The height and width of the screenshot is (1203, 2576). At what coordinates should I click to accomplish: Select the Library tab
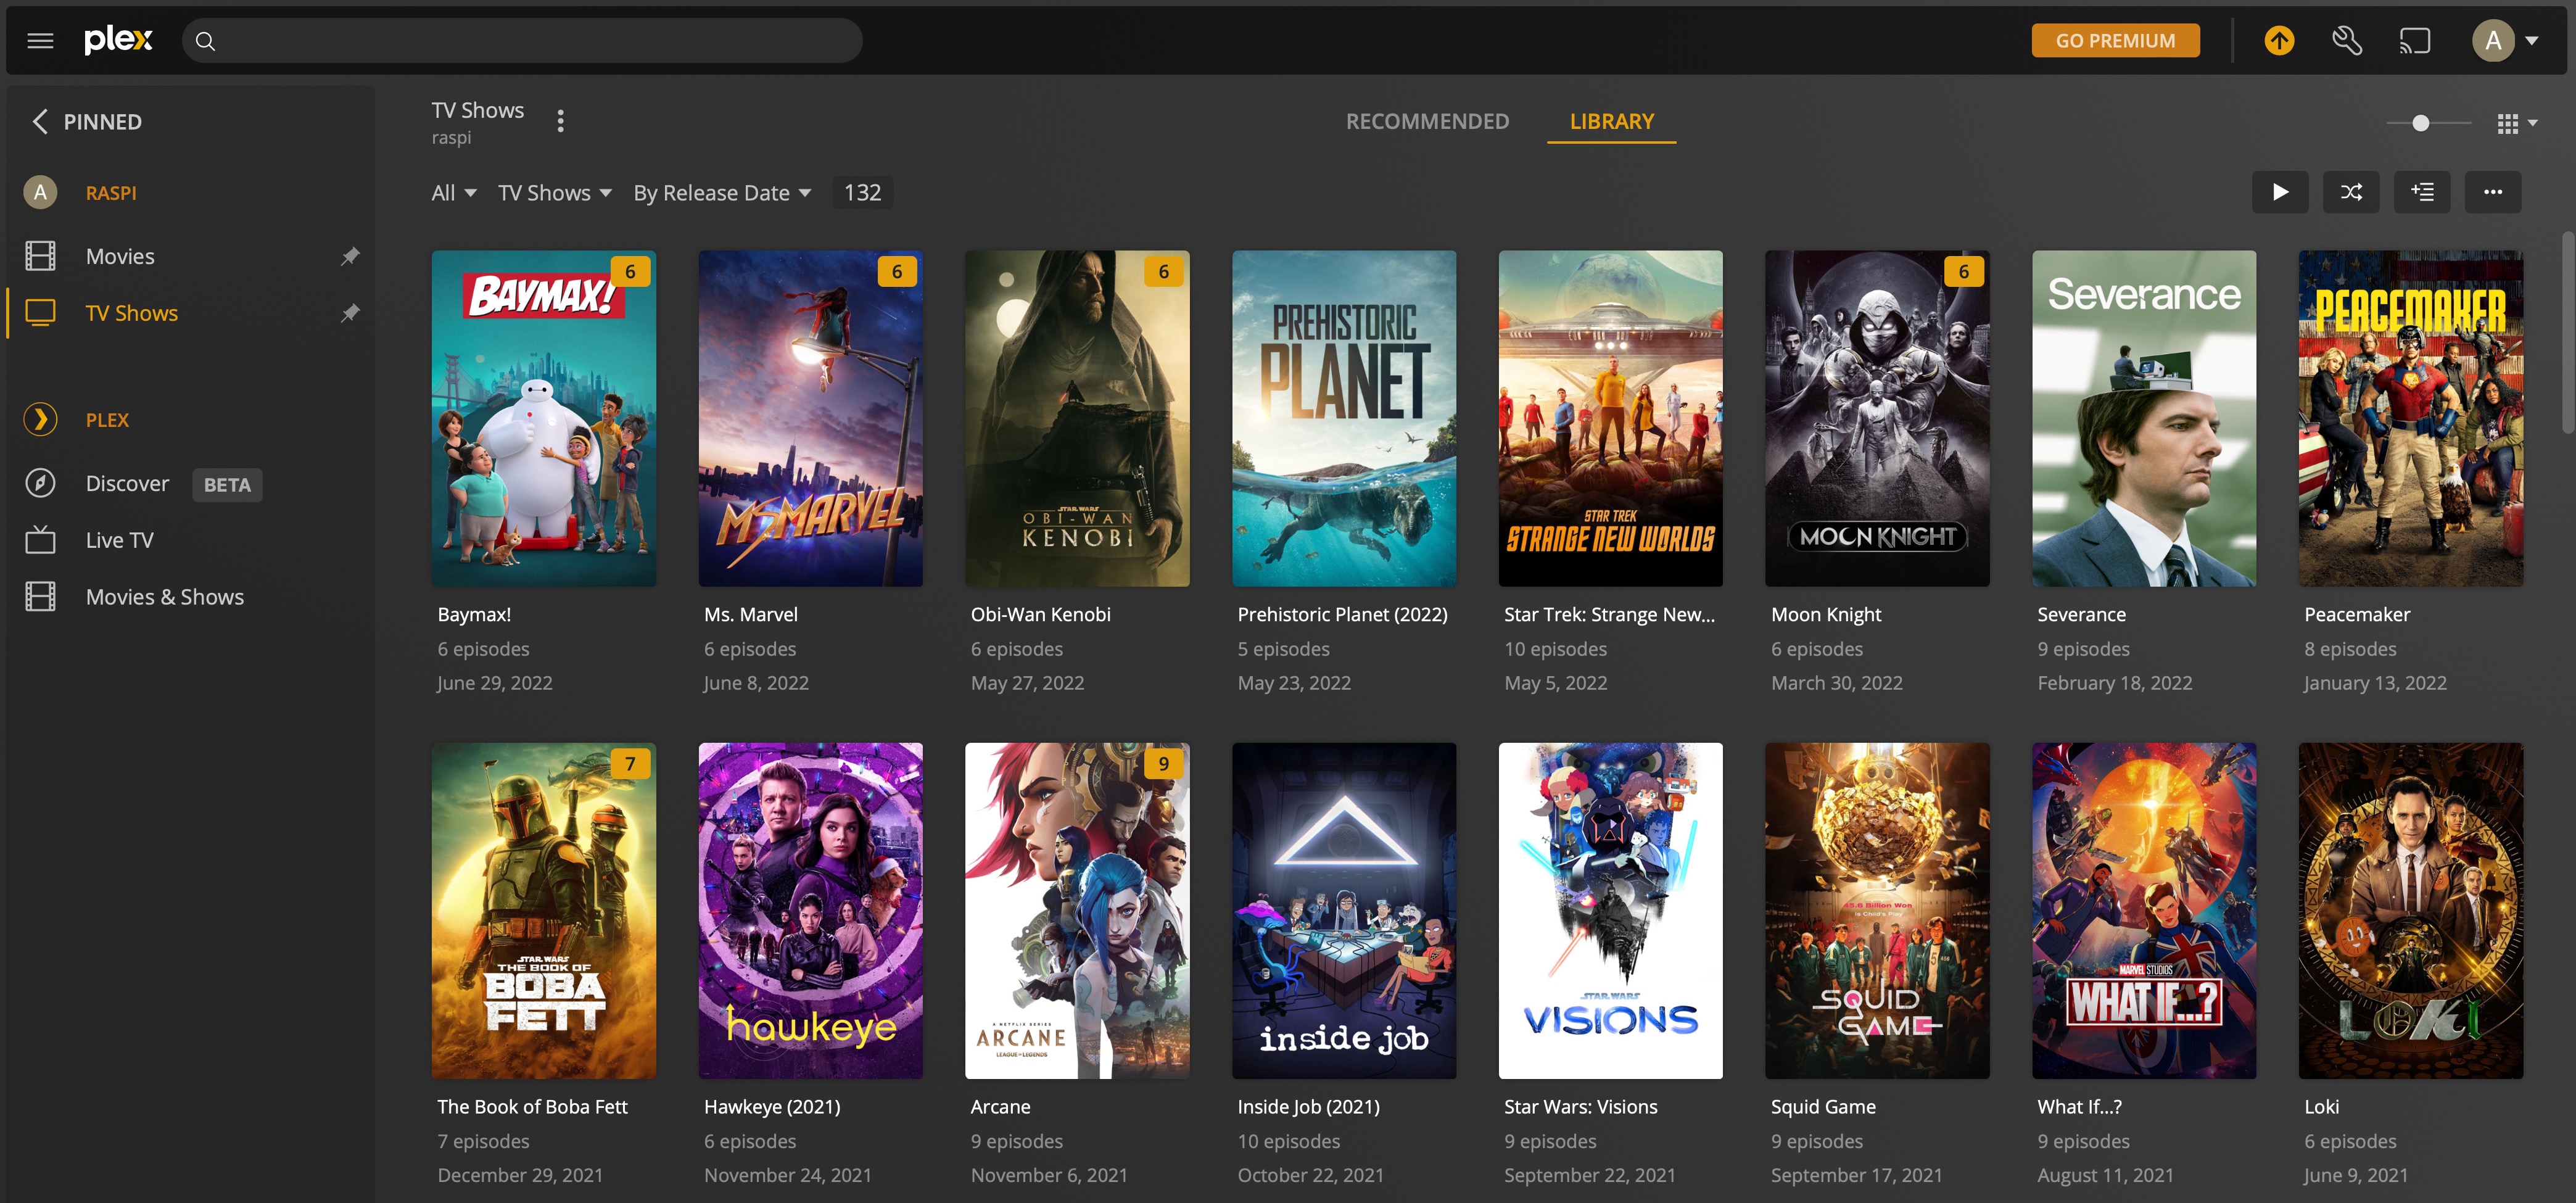click(x=1611, y=121)
